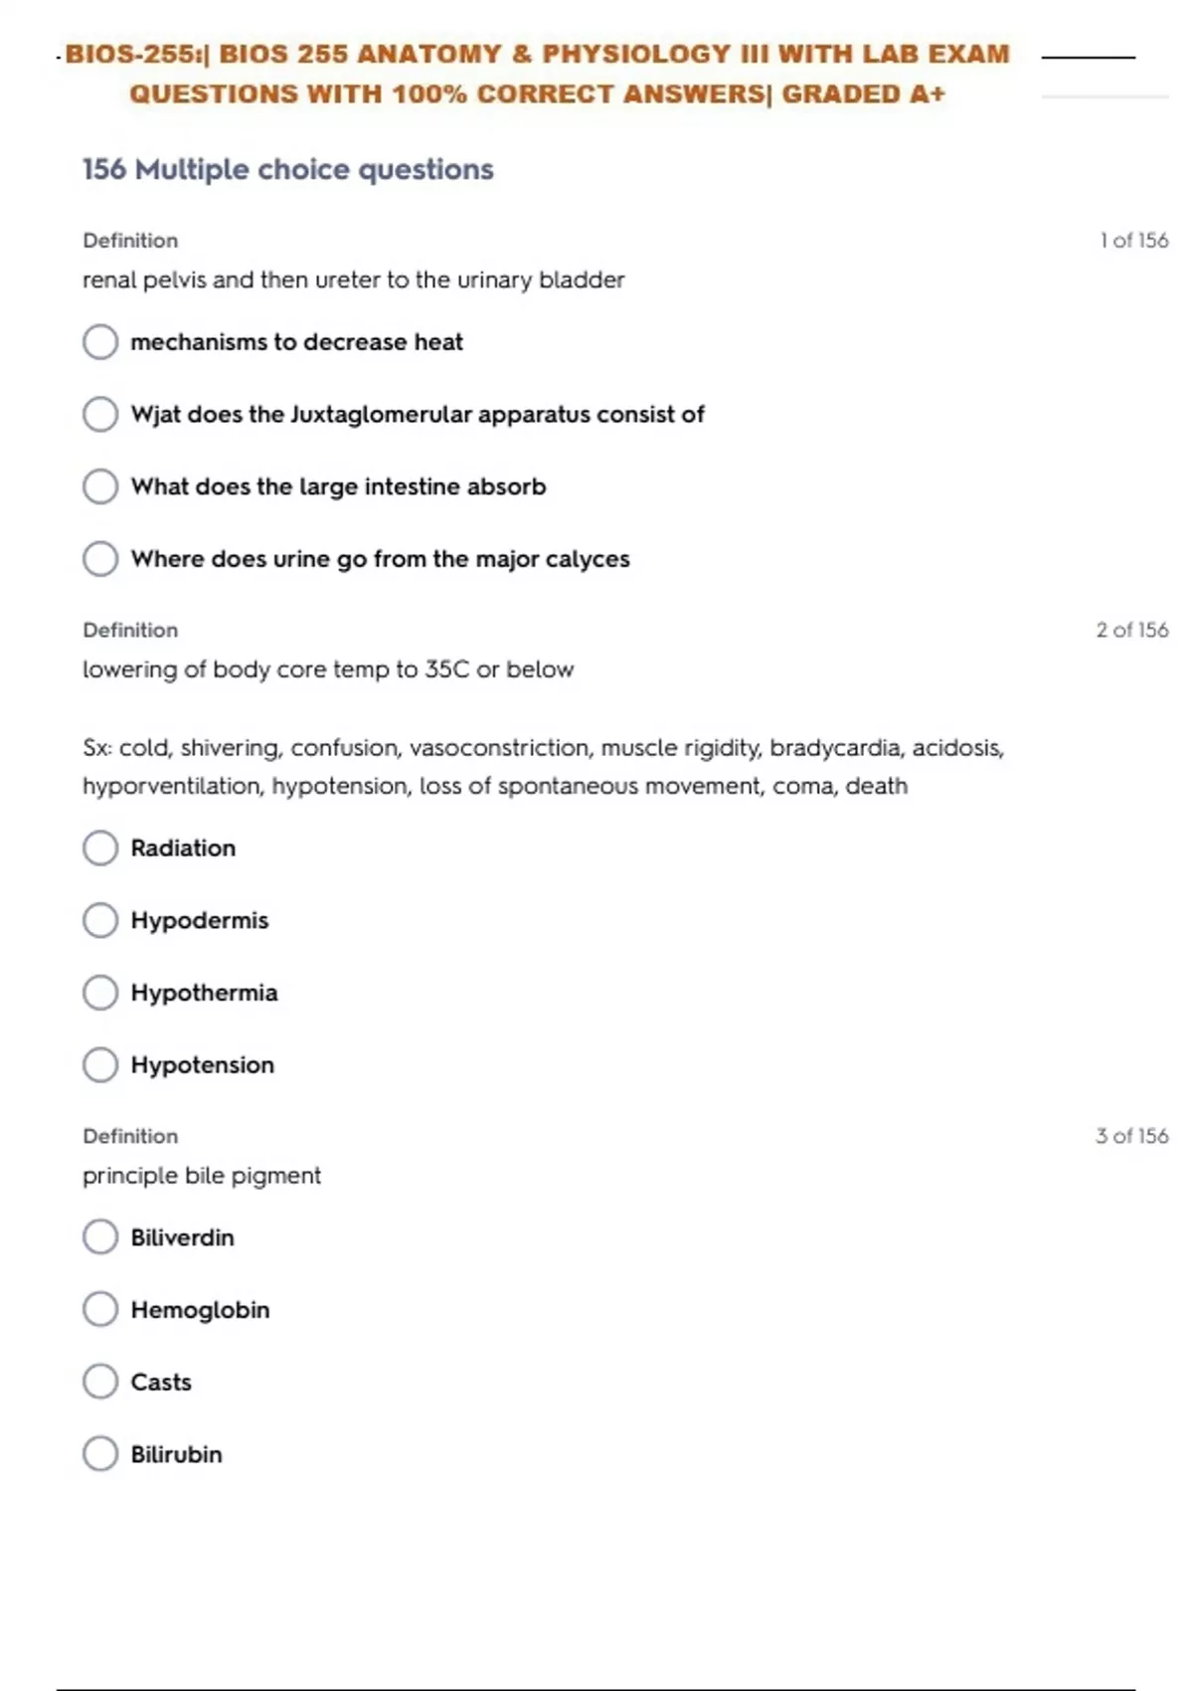Pick 'Where does urine go from major calyces'
The width and height of the screenshot is (1193, 1691).
[100, 559]
